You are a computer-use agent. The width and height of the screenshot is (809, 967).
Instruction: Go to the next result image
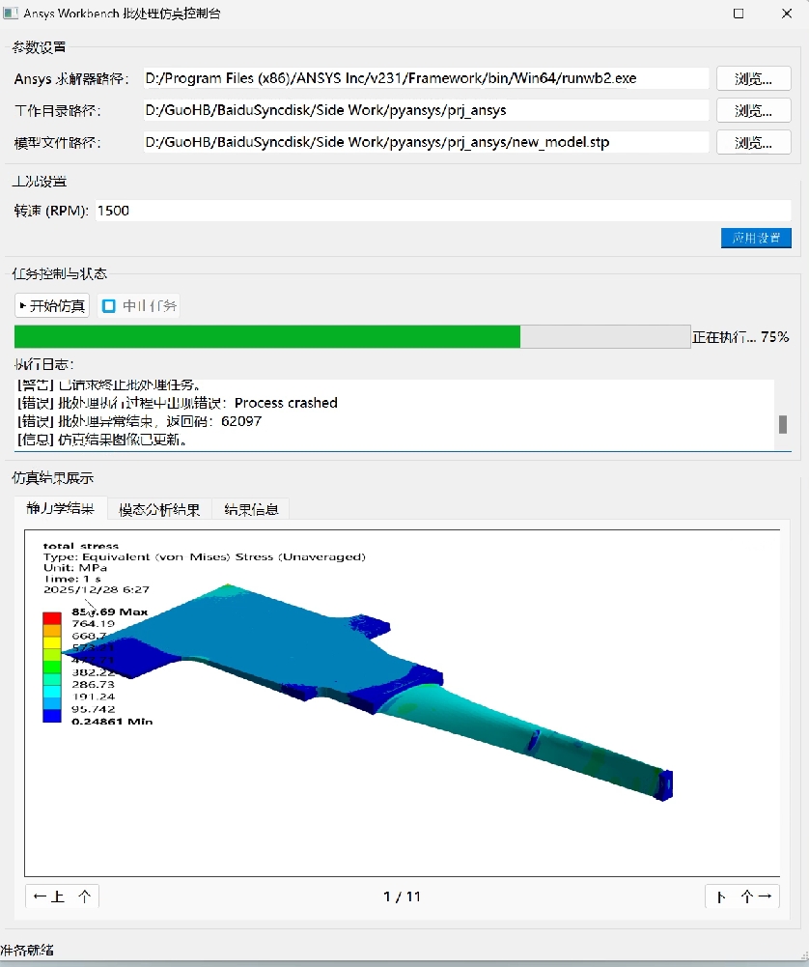tap(742, 896)
